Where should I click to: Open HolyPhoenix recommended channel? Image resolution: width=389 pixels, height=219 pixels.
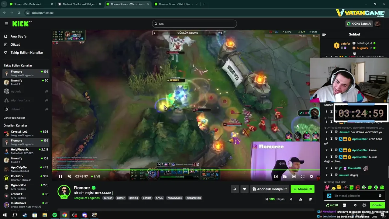coord(26,151)
